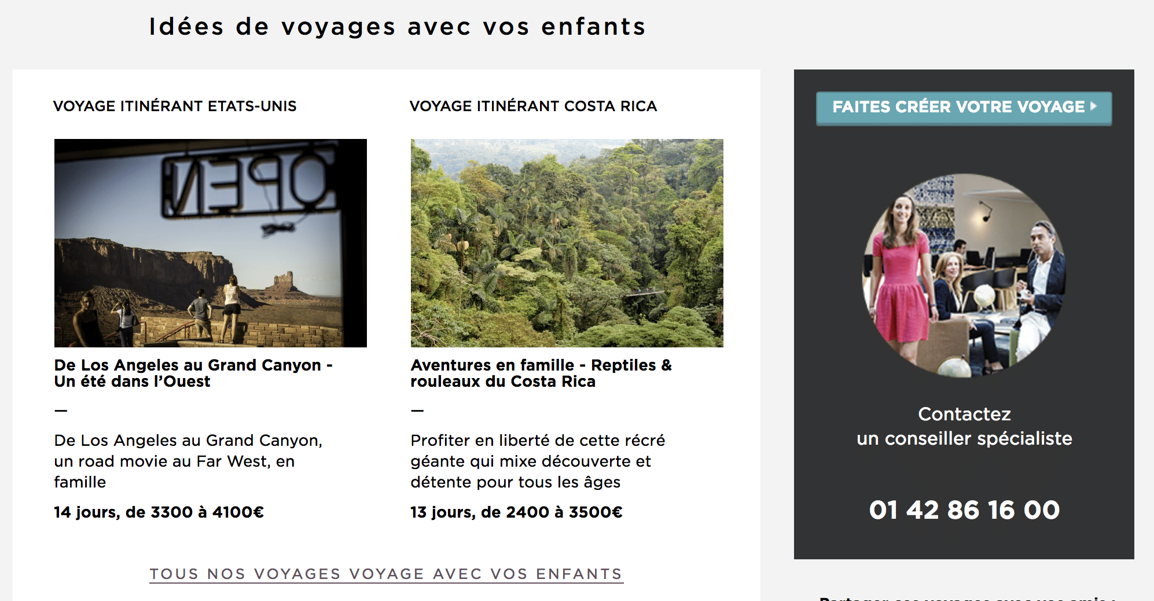Click the 14 jours, de 3300 à 4100€ price
The height and width of the screenshot is (601, 1154).
click(159, 512)
